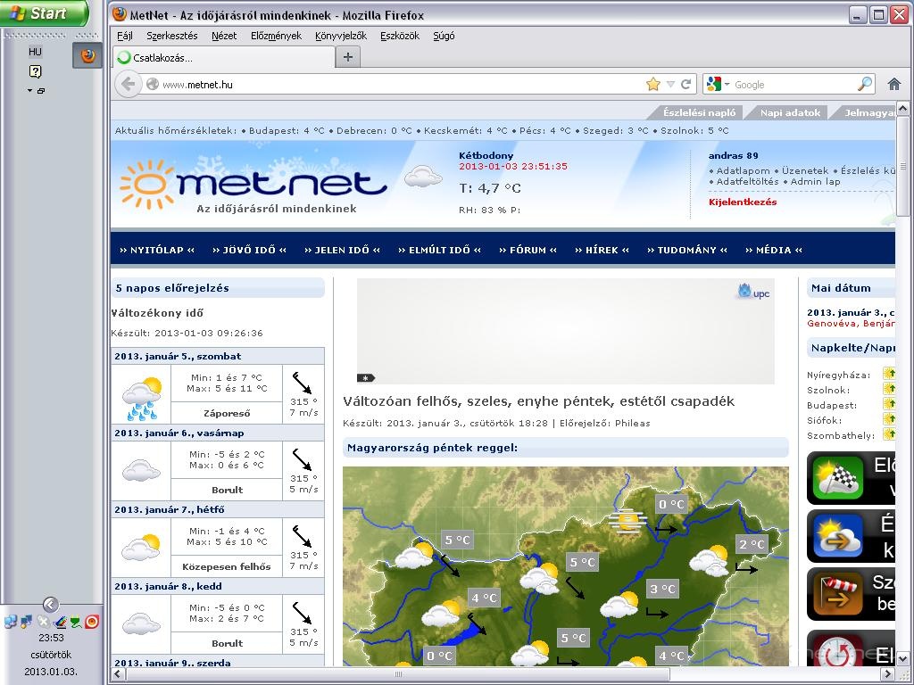Click the page's vertical scrollbar up arrow
This screenshot has height=685, width=914.
click(903, 110)
